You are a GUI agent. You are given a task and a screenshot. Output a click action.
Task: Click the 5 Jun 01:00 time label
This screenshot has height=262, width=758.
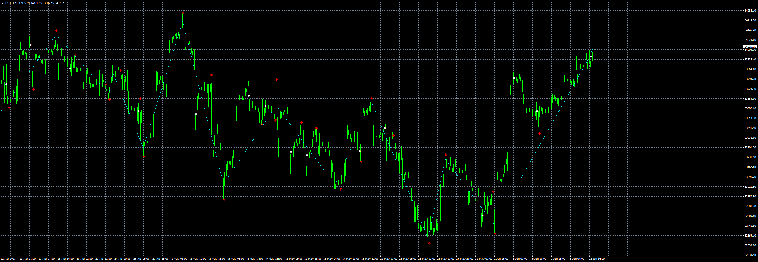[520, 259]
